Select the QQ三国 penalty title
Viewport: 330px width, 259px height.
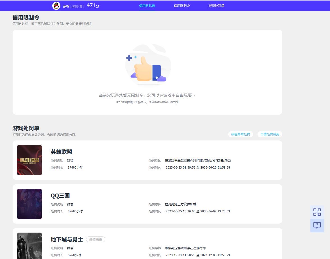pyautogui.click(x=60, y=196)
